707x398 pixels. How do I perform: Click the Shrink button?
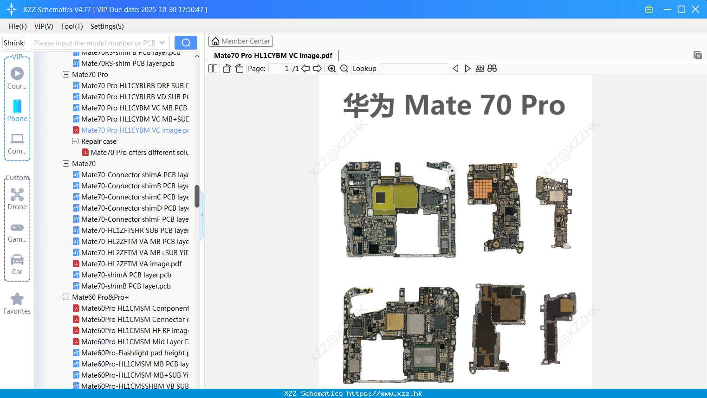tap(14, 43)
